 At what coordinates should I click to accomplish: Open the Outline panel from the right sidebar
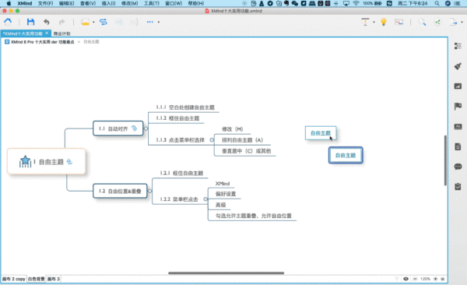(x=458, y=46)
